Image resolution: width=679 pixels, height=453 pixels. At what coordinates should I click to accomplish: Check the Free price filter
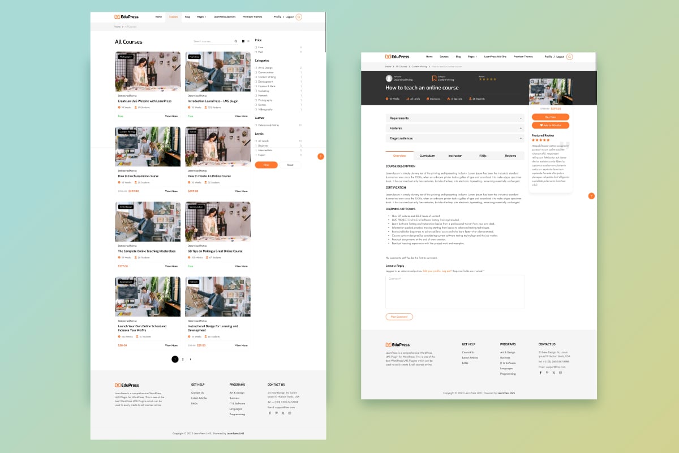pos(256,47)
